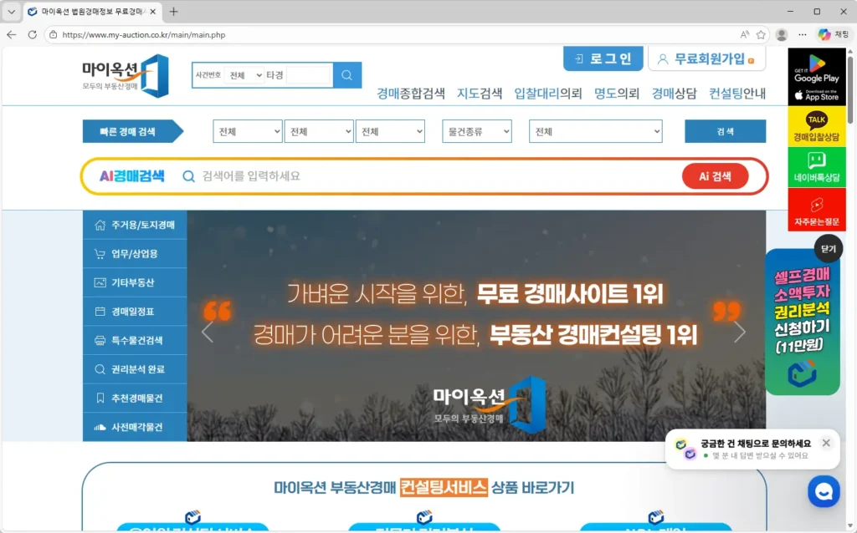
Task: Open KakaoTalk 경매입찰상담 icon
Action: pos(816,126)
